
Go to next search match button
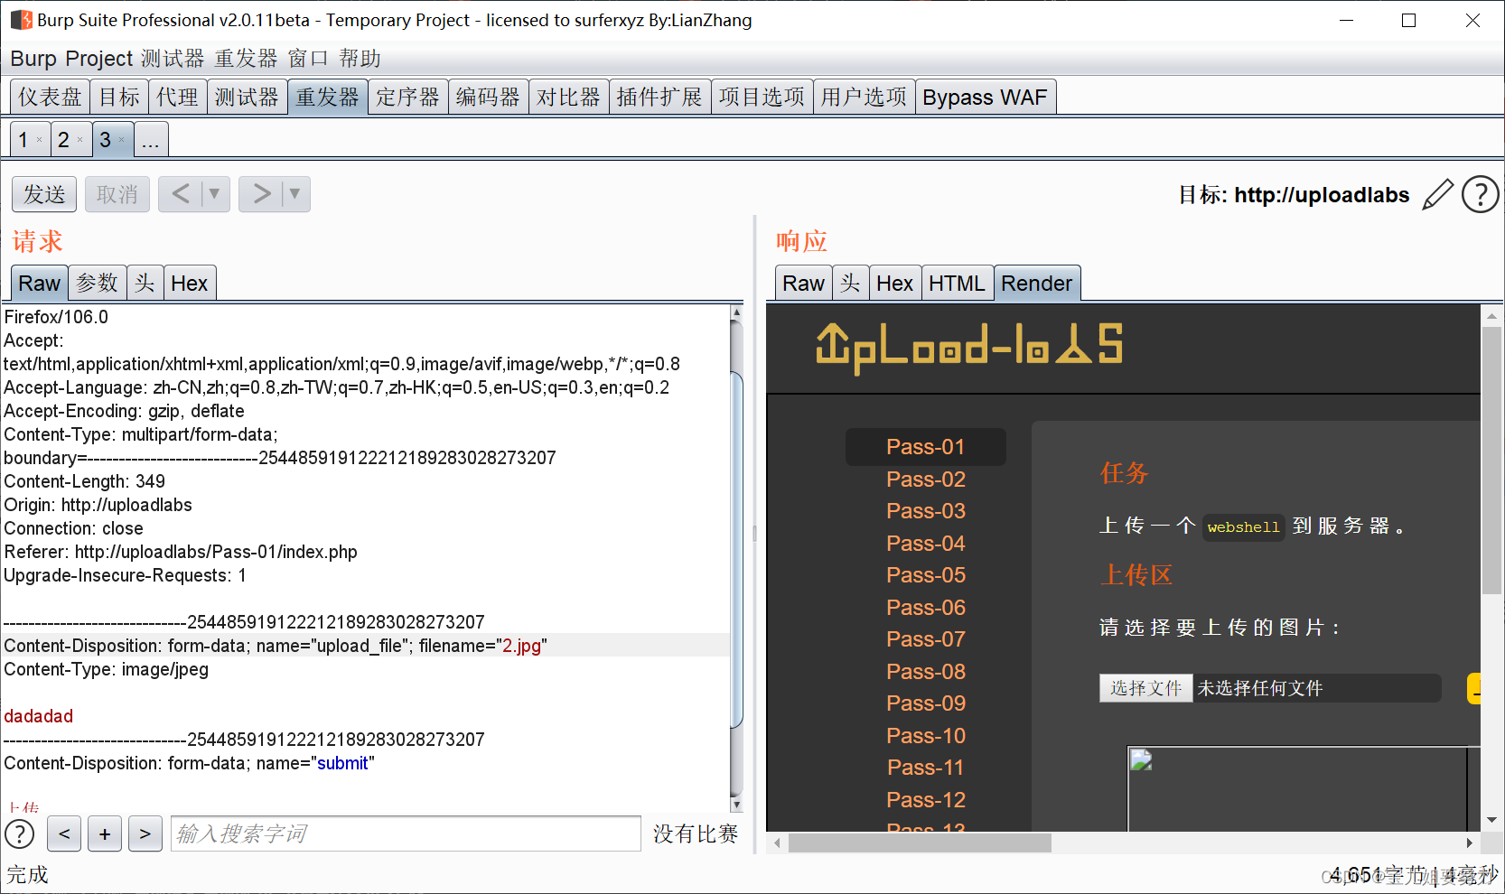point(145,833)
